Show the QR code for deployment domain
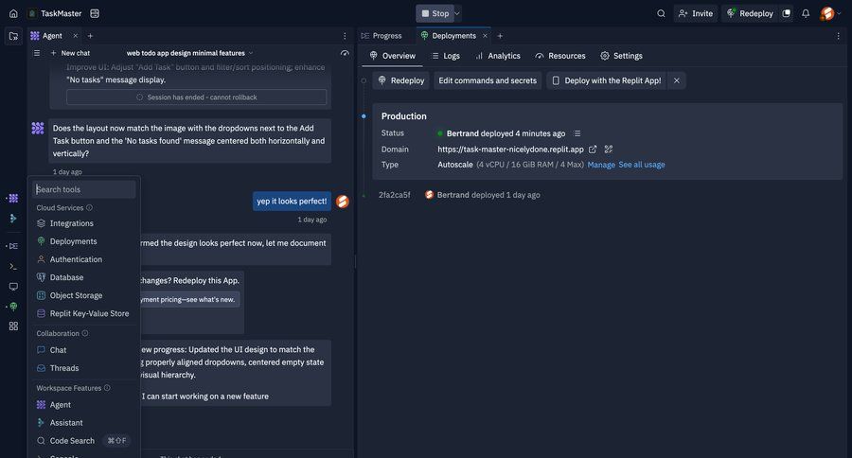 pos(609,150)
